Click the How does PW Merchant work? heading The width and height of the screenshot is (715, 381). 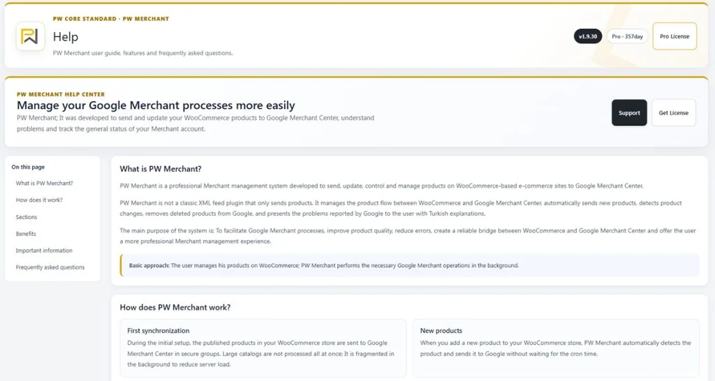175,308
